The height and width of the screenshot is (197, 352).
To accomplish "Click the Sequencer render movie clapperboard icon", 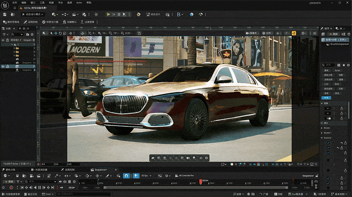I will coord(39,176).
